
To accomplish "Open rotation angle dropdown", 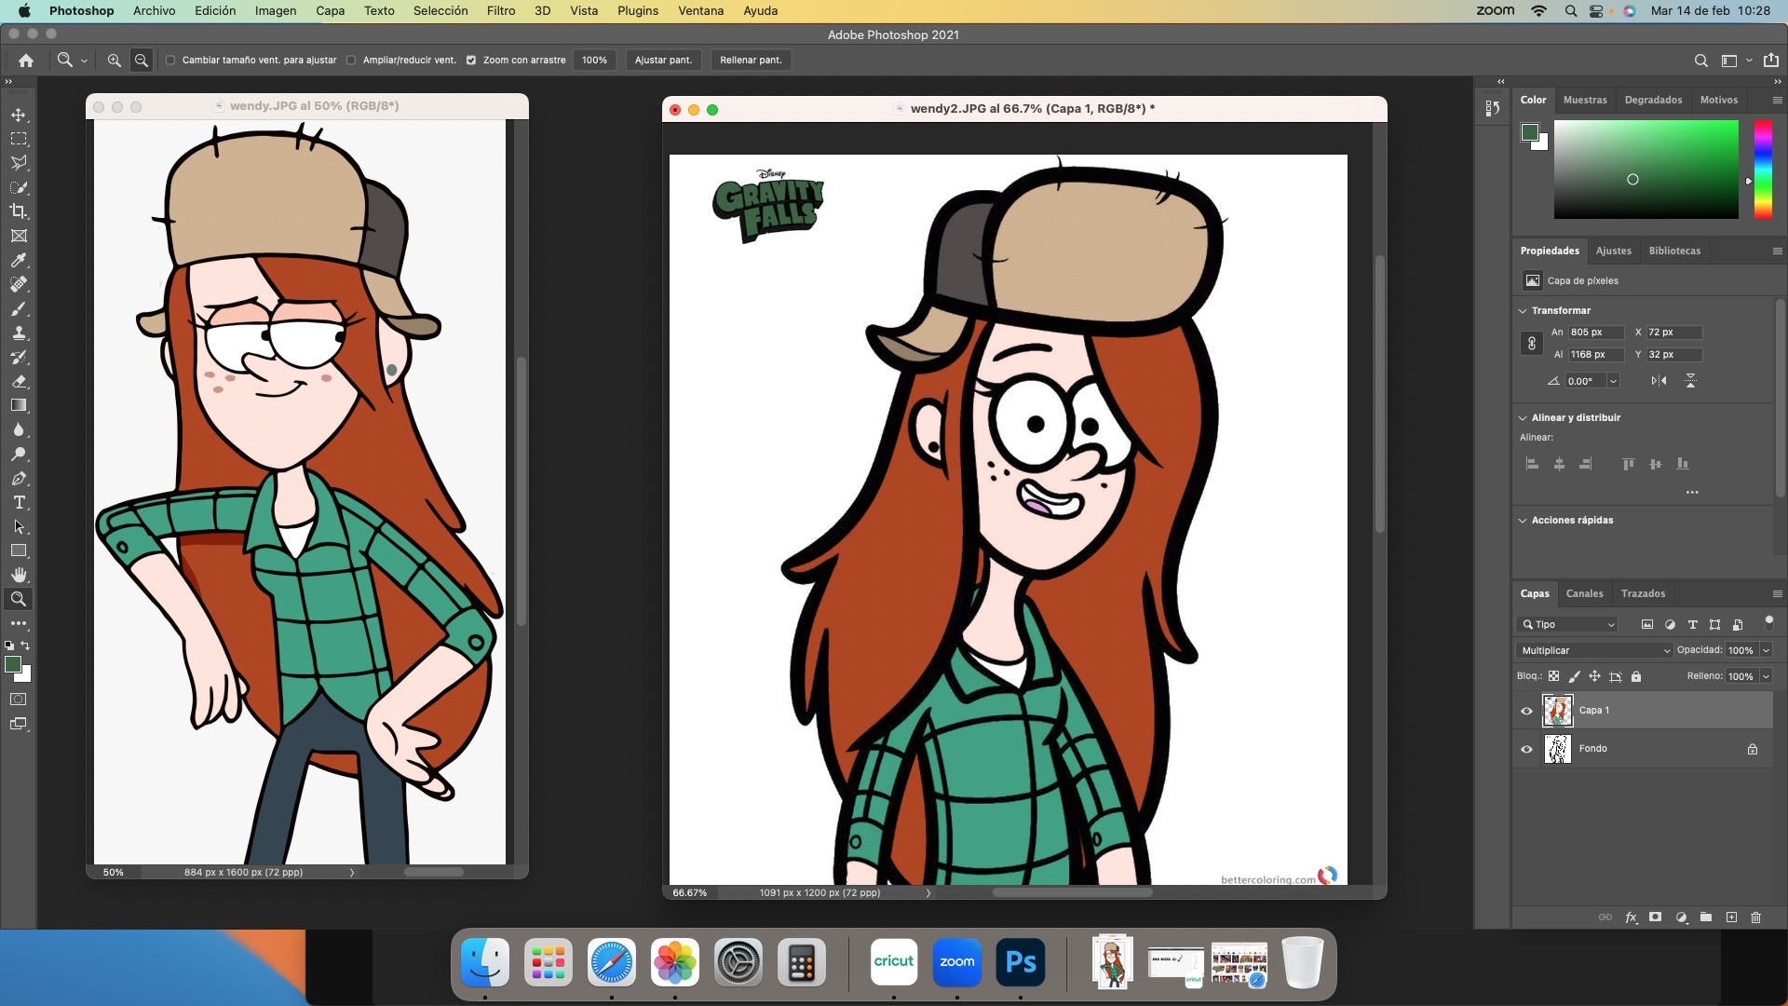I will (1613, 381).
